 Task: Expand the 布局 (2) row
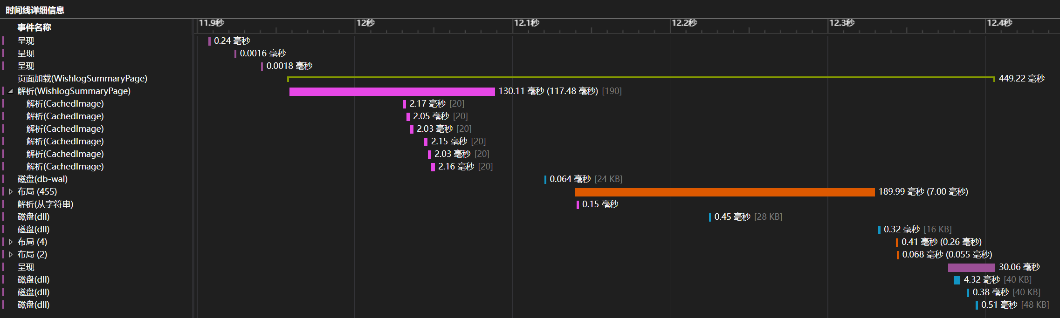pyautogui.click(x=10, y=255)
